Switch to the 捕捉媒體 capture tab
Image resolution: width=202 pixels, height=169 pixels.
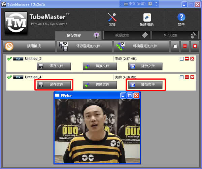click(78, 35)
